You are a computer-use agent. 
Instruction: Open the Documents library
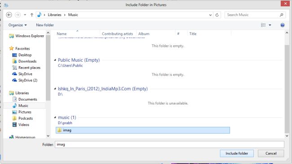tap(28, 99)
